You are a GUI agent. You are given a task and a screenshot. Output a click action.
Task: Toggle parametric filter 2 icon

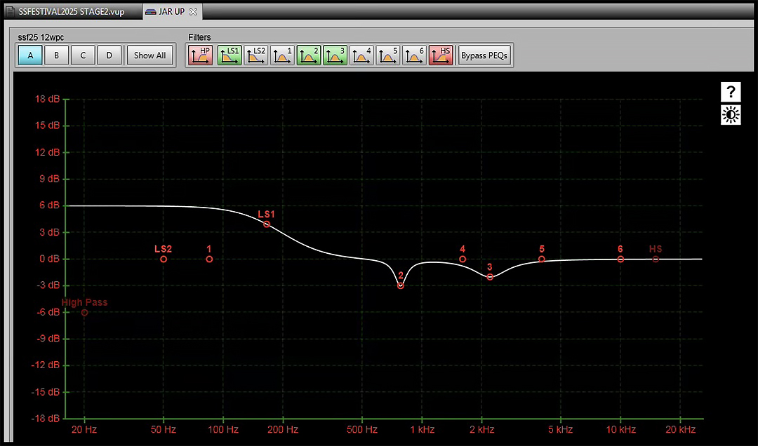point(309,55)
